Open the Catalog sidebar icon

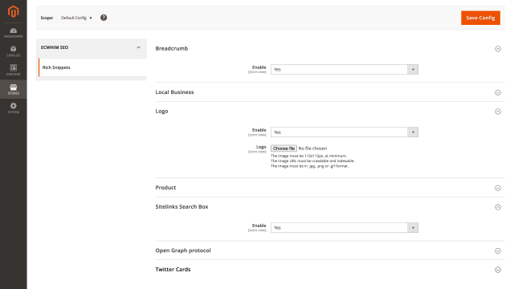point(14,51)
